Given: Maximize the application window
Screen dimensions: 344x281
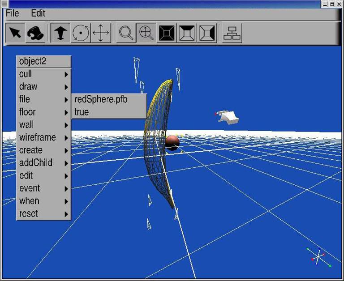Looking at the screenshot, I should (332, 4).
